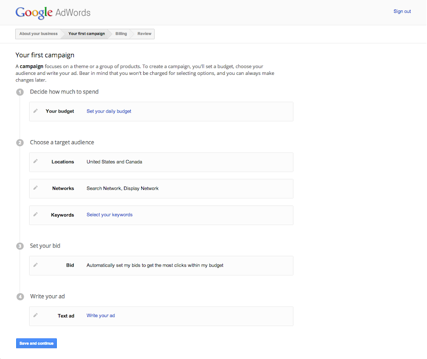Click step 4 circle marker
The image size is (427, 359).
click(x=20, y=297)
